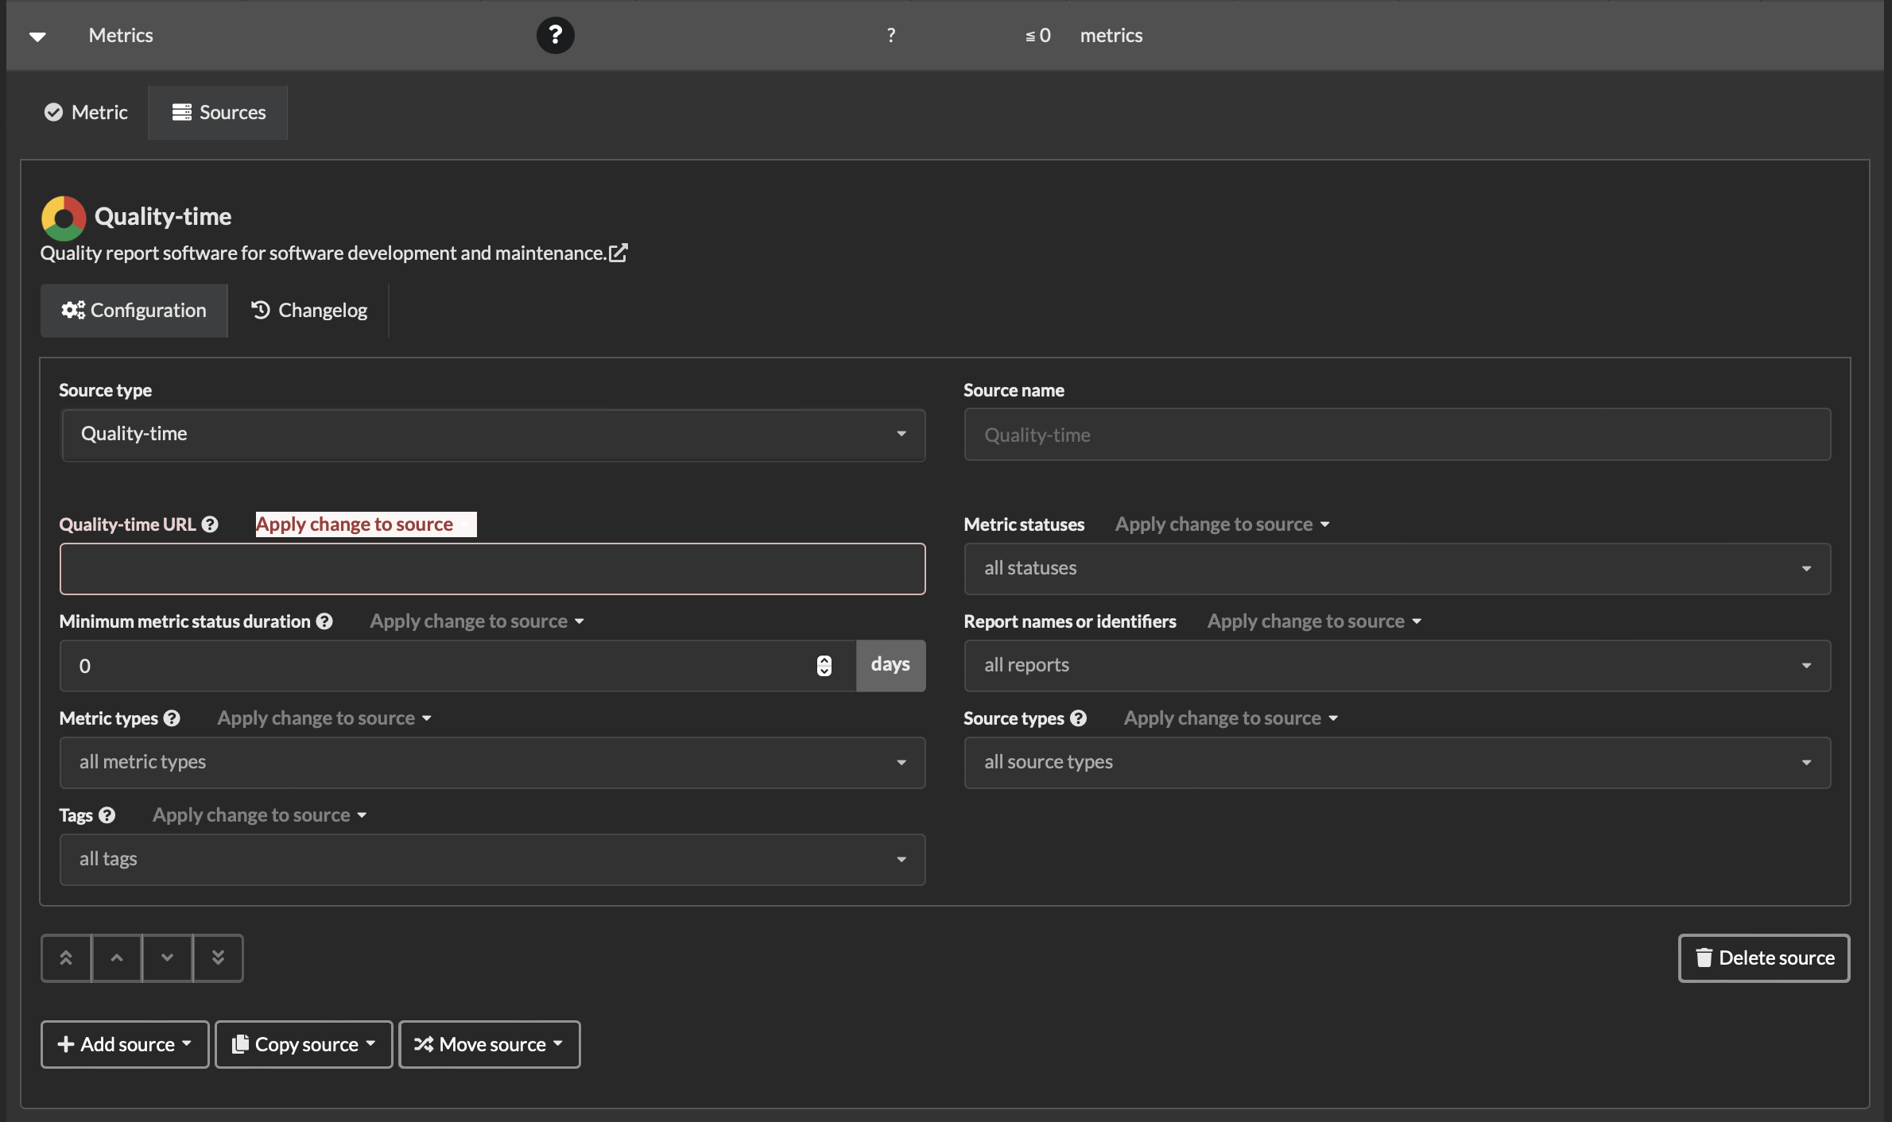
Task: Click the small question mark measurement value
Action: tap(891, 35)
